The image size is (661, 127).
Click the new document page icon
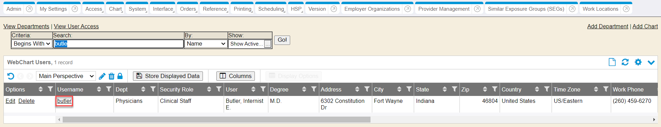click(x=612, y=62)
